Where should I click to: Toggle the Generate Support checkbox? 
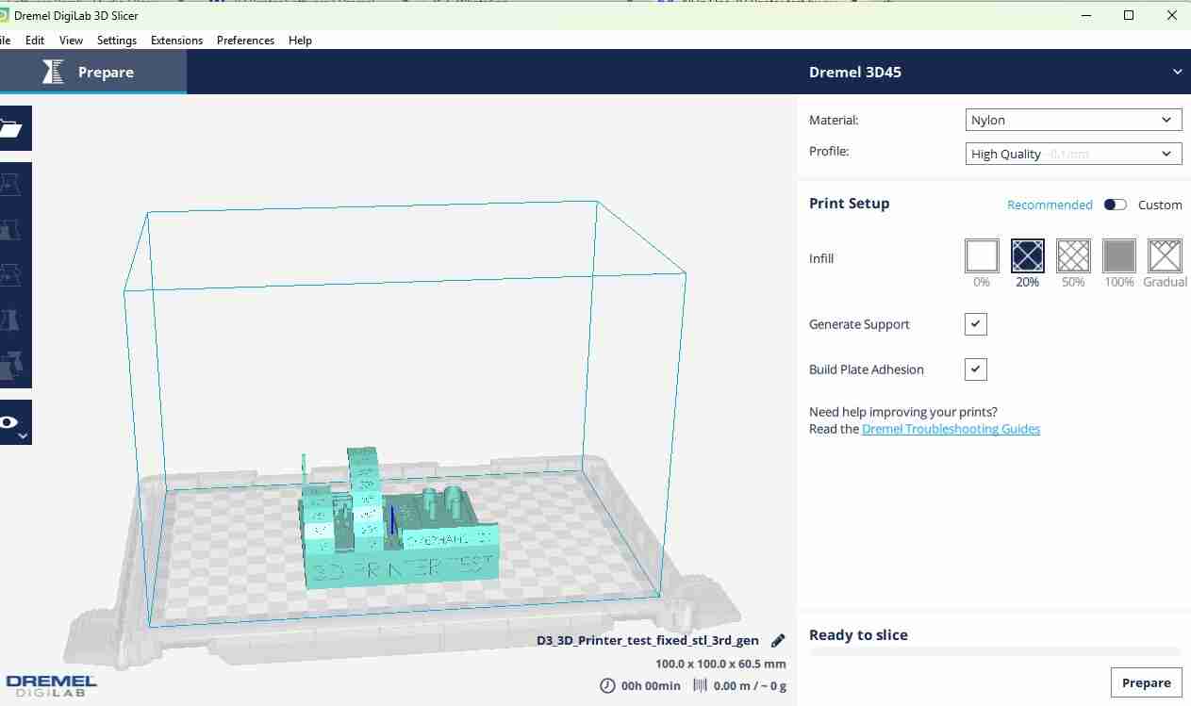(976, 324)
